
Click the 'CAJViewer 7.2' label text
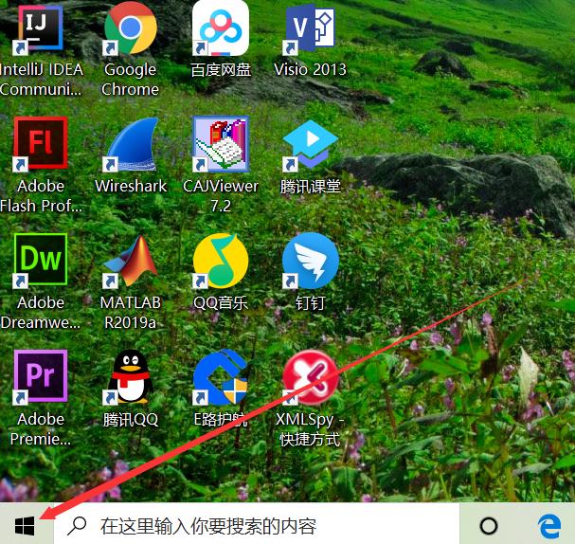(x=221, y=196)
